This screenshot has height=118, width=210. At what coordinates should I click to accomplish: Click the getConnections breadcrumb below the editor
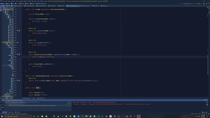(41, 98)
